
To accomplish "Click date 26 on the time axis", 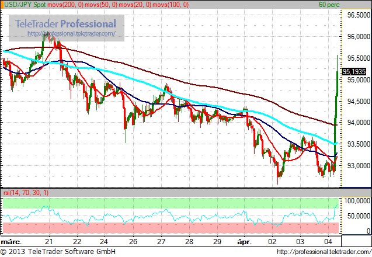I will pos(133,242).
